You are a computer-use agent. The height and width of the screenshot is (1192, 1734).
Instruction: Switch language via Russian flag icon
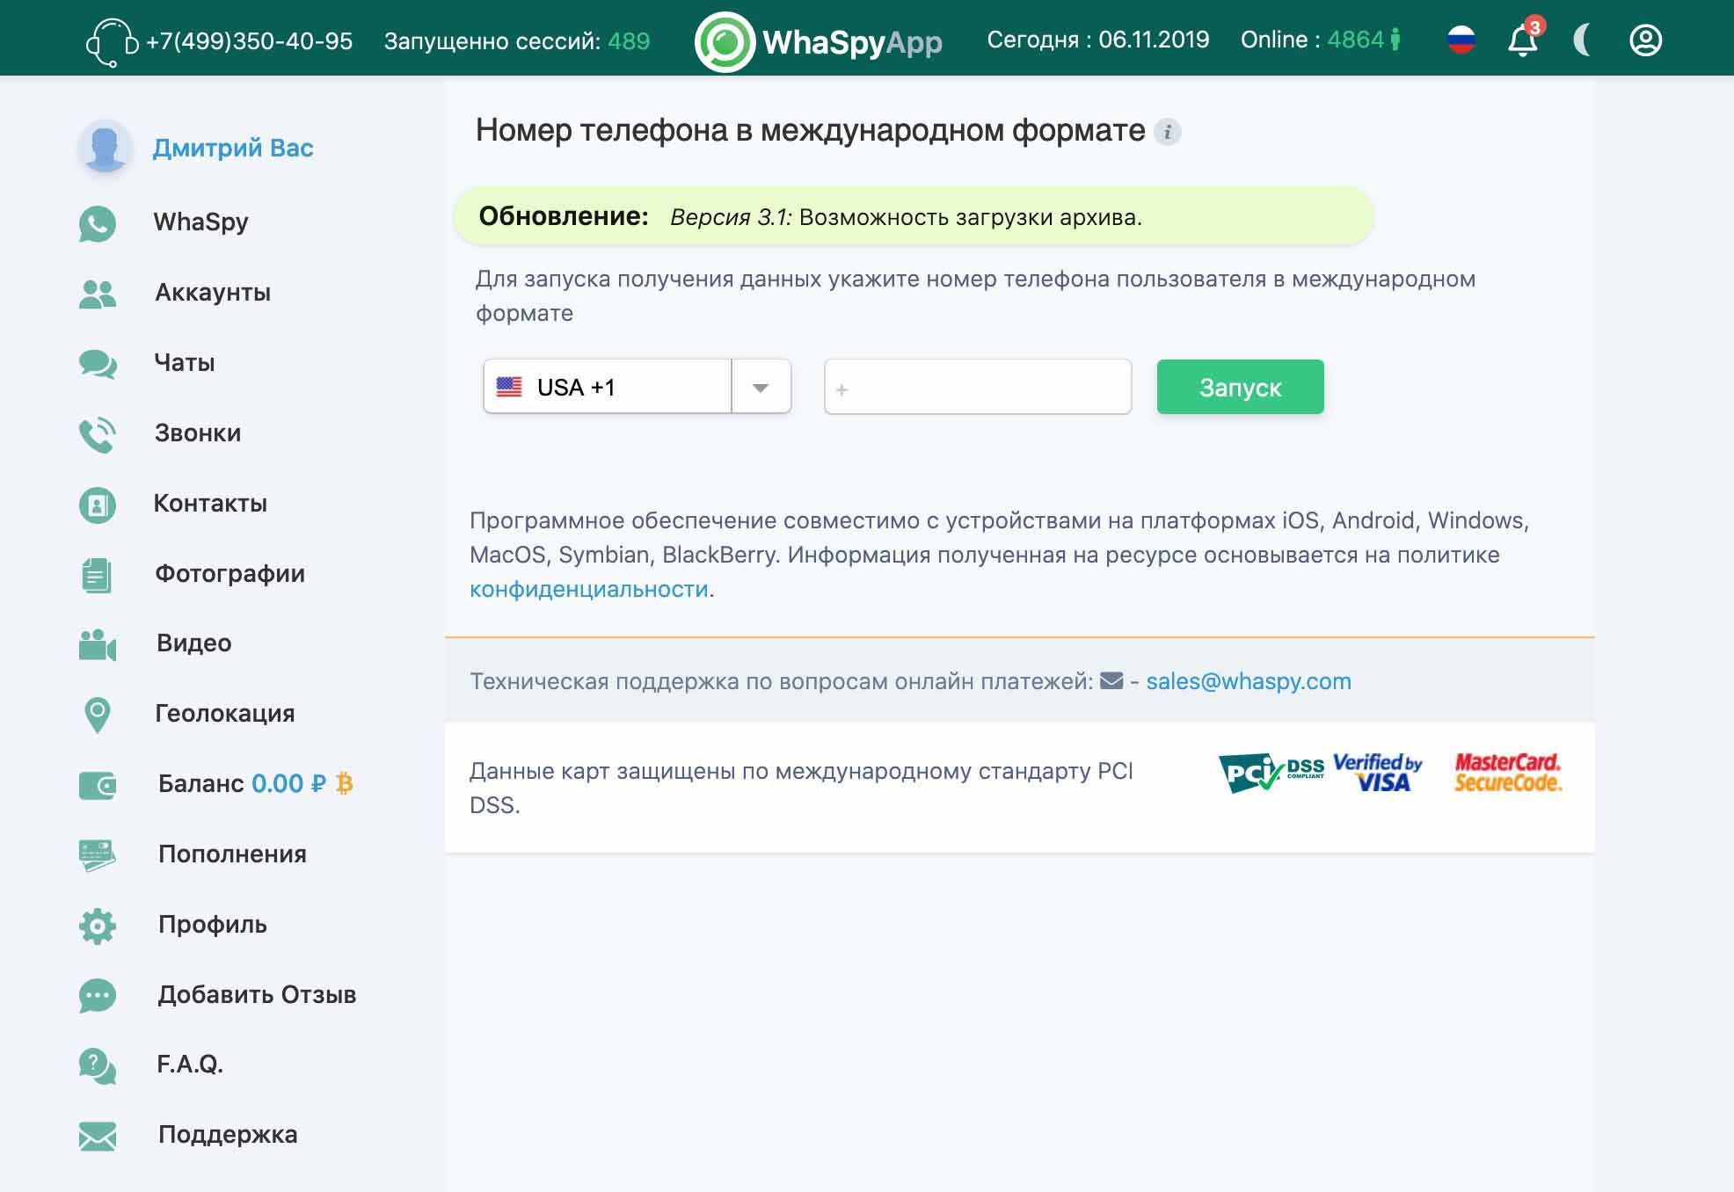coord(1461,40)
